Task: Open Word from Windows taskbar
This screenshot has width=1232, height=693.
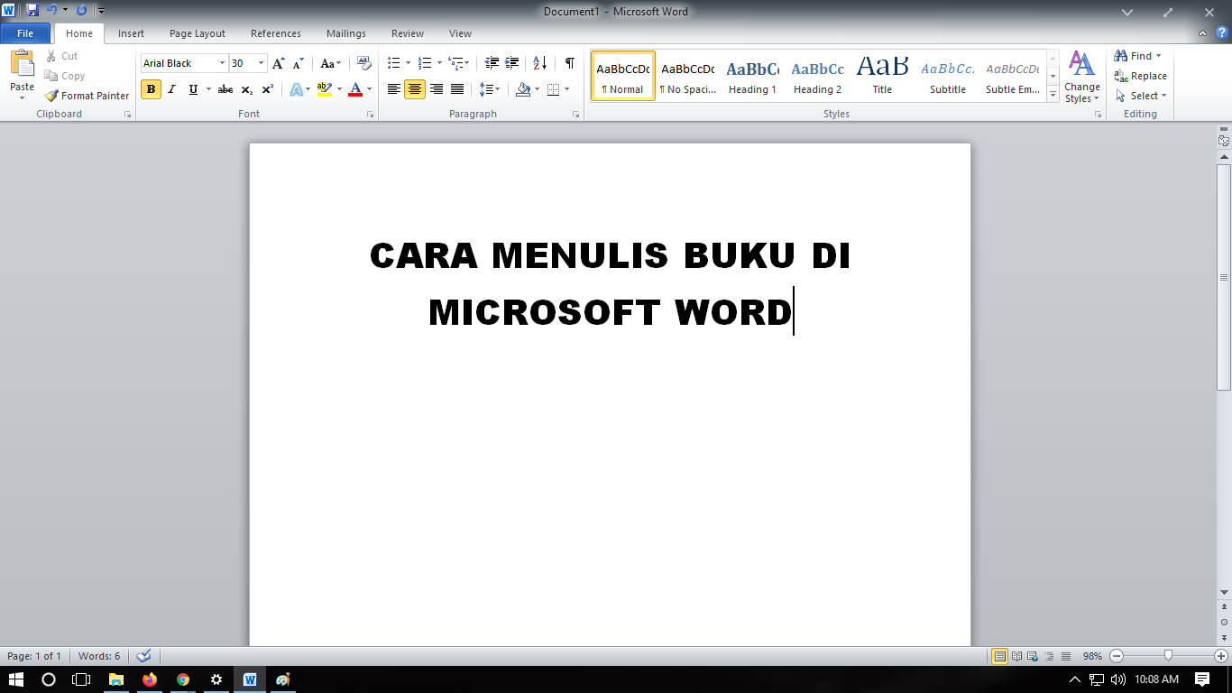Action: [x=250, y=679]
